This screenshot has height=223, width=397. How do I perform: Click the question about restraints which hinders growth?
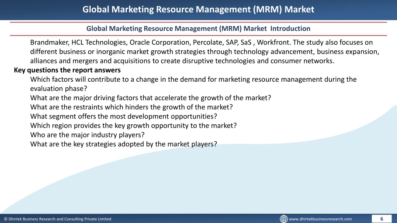[x=131, y=107]
